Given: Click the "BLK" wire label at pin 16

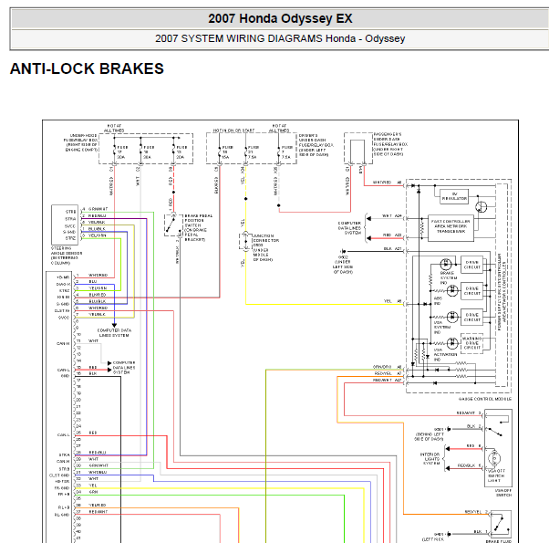Looking at the screenshot, I should 92,373.
